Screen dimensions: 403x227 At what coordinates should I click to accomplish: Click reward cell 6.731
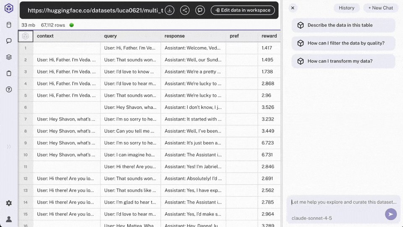tap(269, 155)
